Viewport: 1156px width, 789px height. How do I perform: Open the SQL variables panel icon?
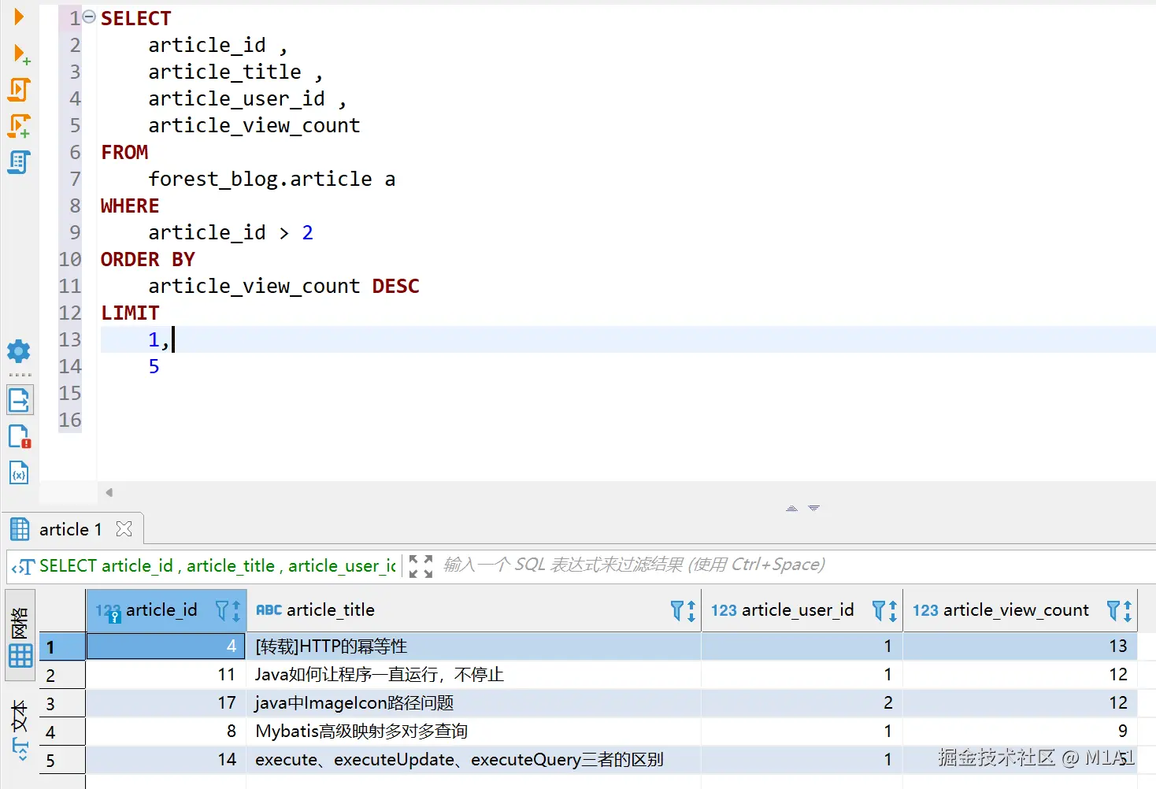tap(19, 472)
